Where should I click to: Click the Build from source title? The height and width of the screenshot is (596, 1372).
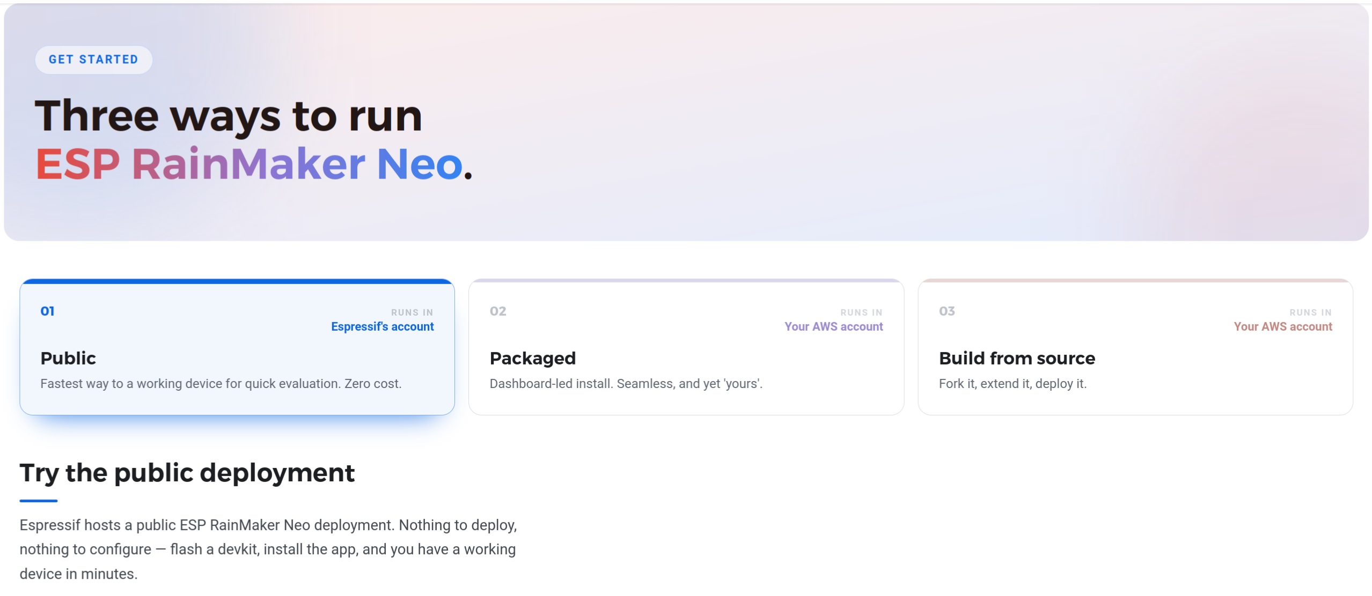point(1017,358)
